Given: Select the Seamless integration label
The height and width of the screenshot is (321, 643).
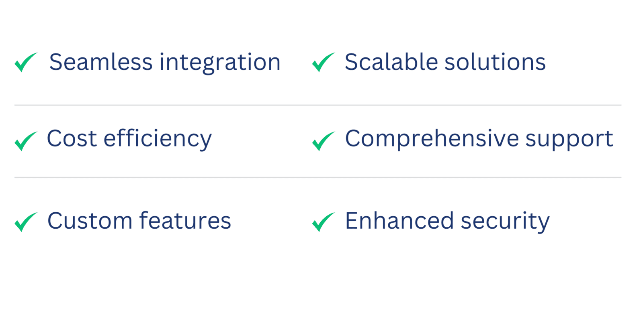Looking at the screenshot, I should coord(165,63).
